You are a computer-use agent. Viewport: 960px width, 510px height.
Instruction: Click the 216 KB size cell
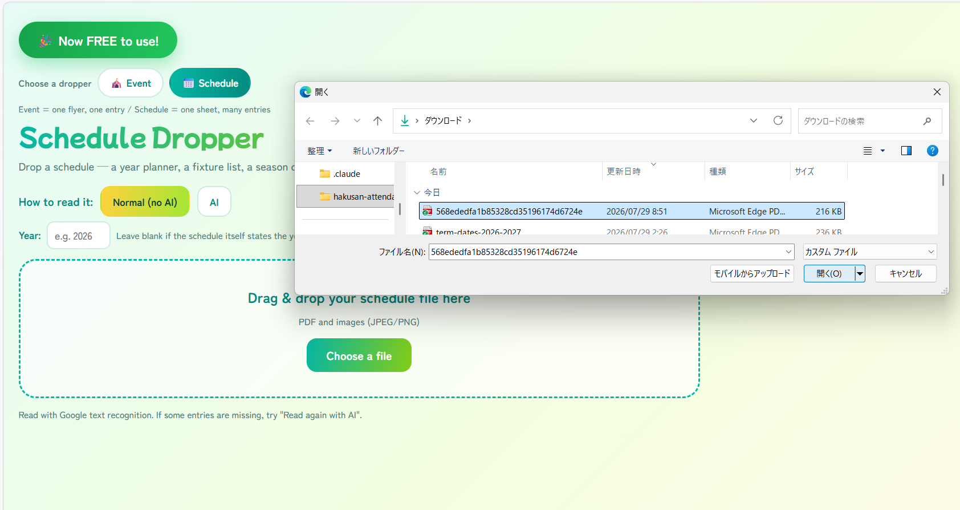coord(828,211)
